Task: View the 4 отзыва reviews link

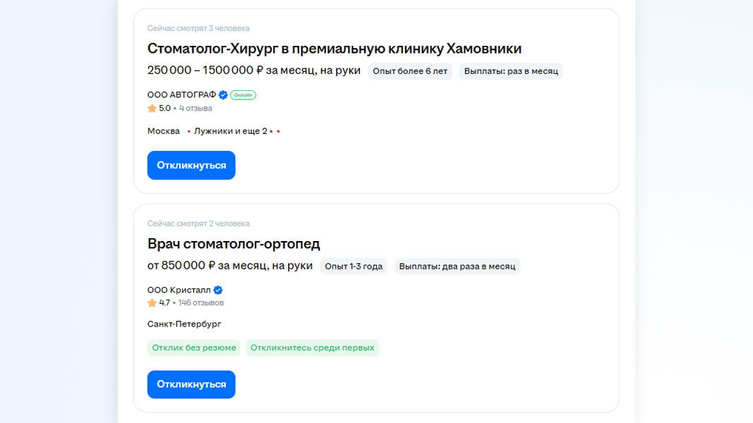Action: (195, 109)
